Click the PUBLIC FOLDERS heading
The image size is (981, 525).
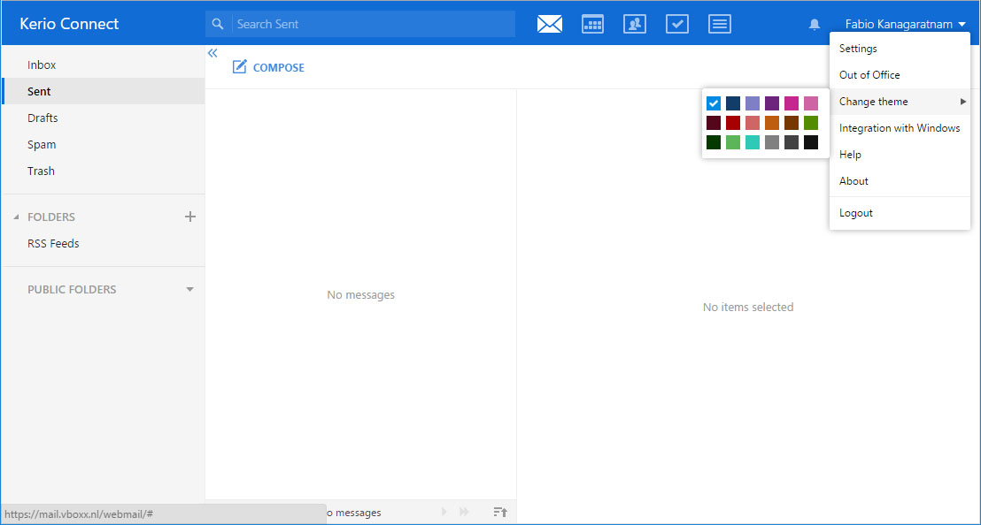(x=72, y=289)
